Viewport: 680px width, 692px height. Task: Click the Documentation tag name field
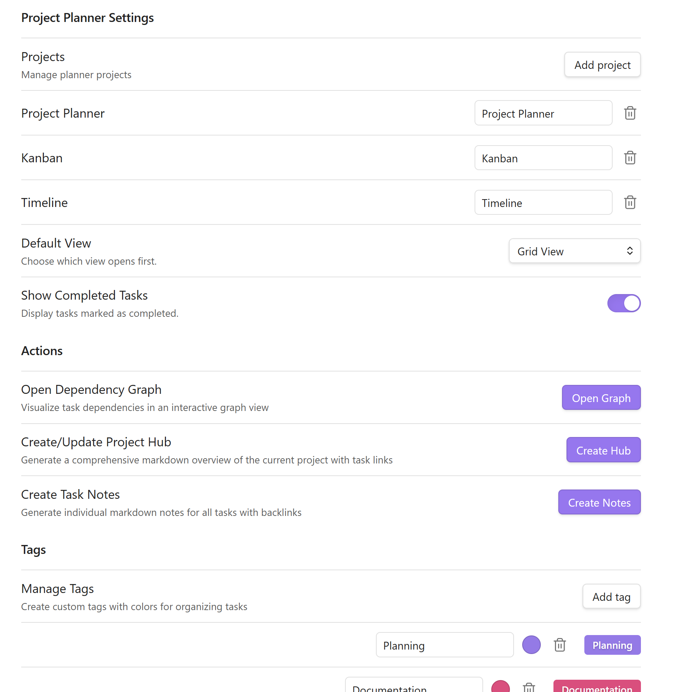pyautogui.click(x=414, y=687)
